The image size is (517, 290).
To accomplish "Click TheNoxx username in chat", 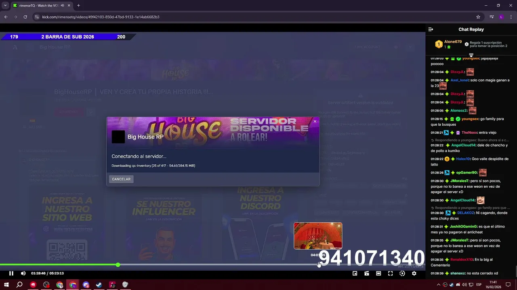I will 469,133.
